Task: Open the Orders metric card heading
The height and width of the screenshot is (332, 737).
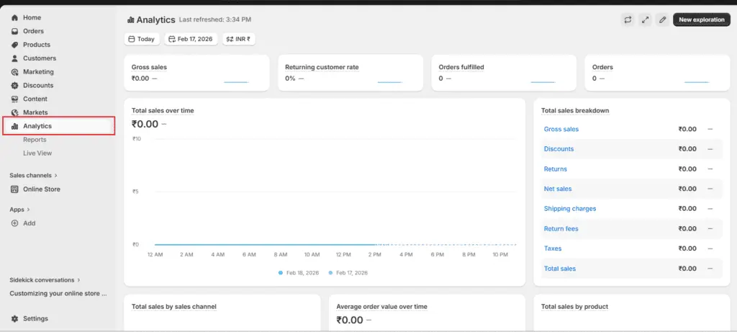Action: coord(602,67)
